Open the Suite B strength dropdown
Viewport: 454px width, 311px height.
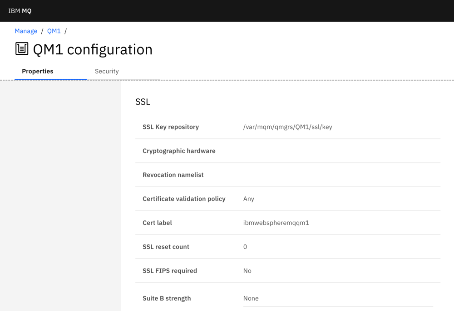(x=338, y=299)
